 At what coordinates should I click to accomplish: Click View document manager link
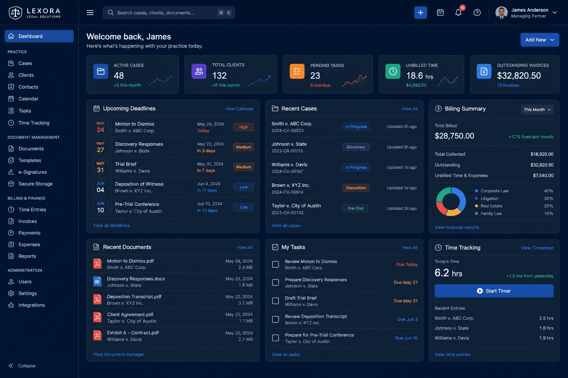(x=118, y=354)
